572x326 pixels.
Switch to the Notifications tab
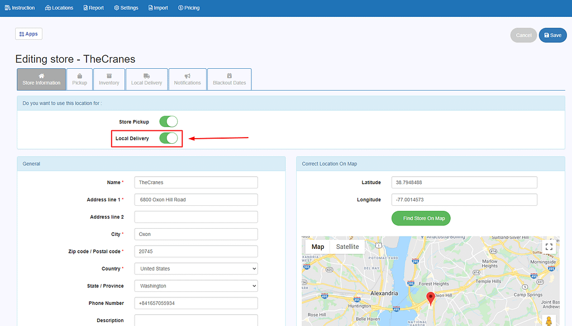coord(188,79)
